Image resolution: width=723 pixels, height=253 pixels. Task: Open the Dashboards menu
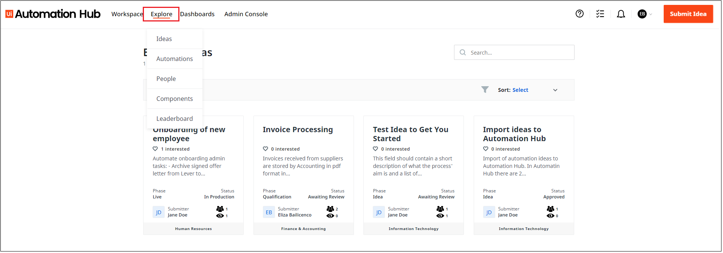click(197, 14)
